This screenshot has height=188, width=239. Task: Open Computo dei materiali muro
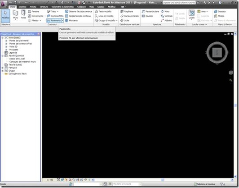point(22,62)
